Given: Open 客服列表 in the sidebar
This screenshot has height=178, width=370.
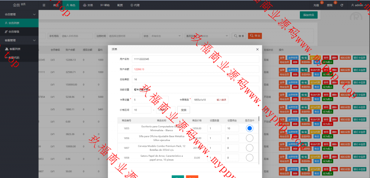Looking at the screenshot, I should [14, 49].
